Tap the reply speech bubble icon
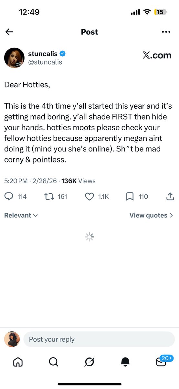Screen dimensions: 179x389 9,196
